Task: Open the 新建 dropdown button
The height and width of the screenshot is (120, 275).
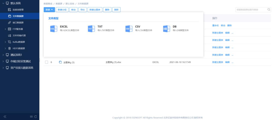Action: click(x=49, y=10)
